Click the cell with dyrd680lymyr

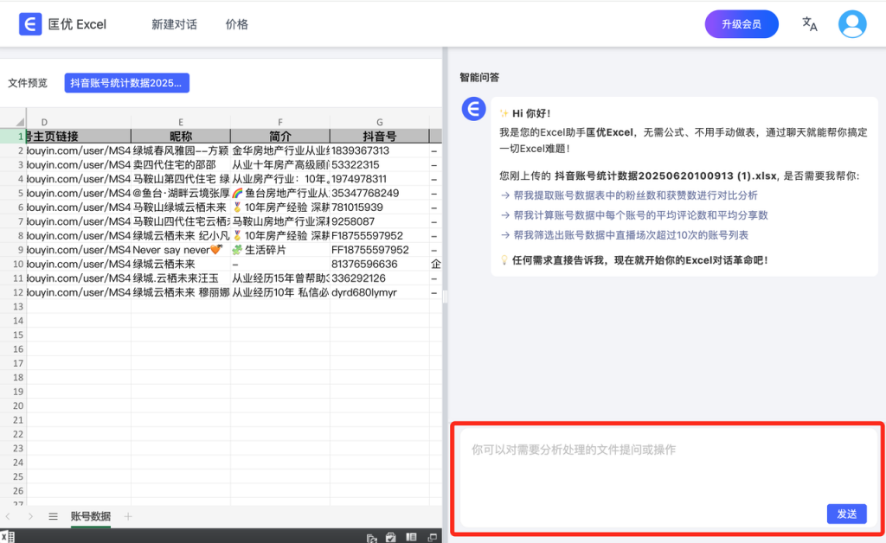click(380, 292)
